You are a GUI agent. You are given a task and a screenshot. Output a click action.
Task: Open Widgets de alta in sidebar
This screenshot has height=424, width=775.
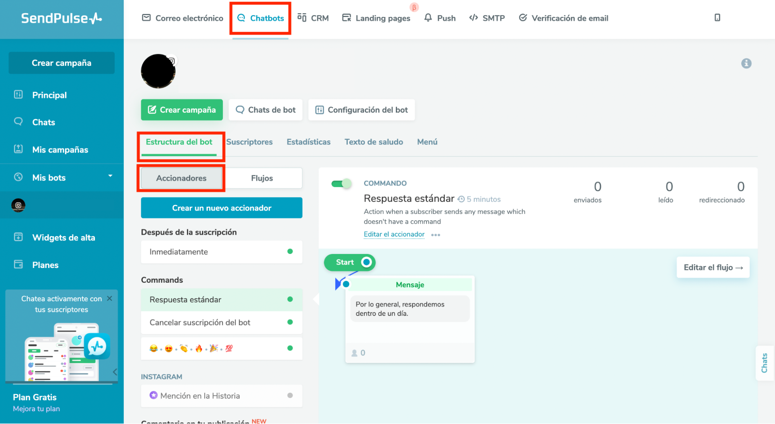coord(64,237)
